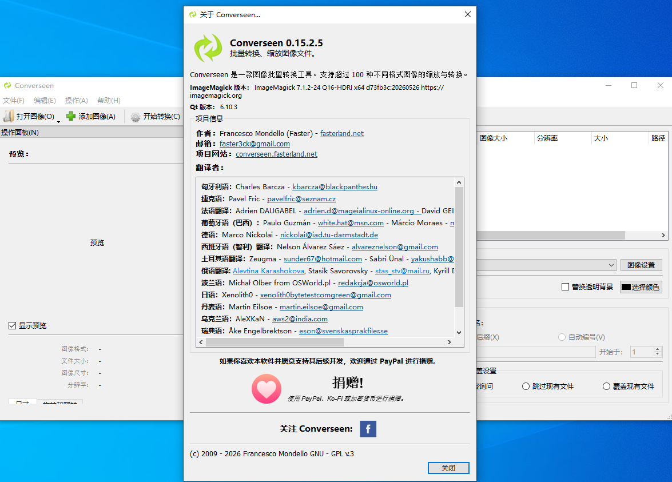
Task: Expand the dropdown arrow beside 打开图像
Action: (59, 122)
